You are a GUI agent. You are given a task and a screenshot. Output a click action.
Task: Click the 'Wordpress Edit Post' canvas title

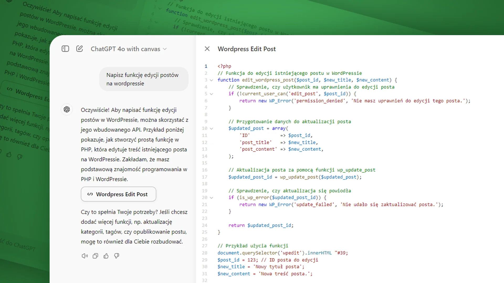(247, 49)
